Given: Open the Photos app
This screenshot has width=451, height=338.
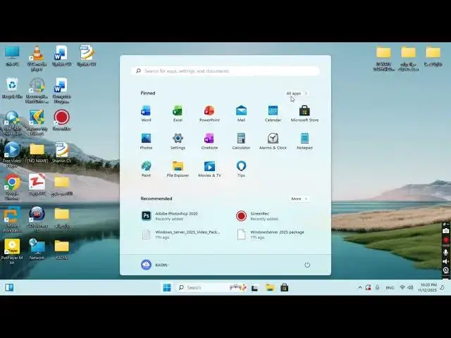Looking at the screenshot, I should [x=146, y=142].
